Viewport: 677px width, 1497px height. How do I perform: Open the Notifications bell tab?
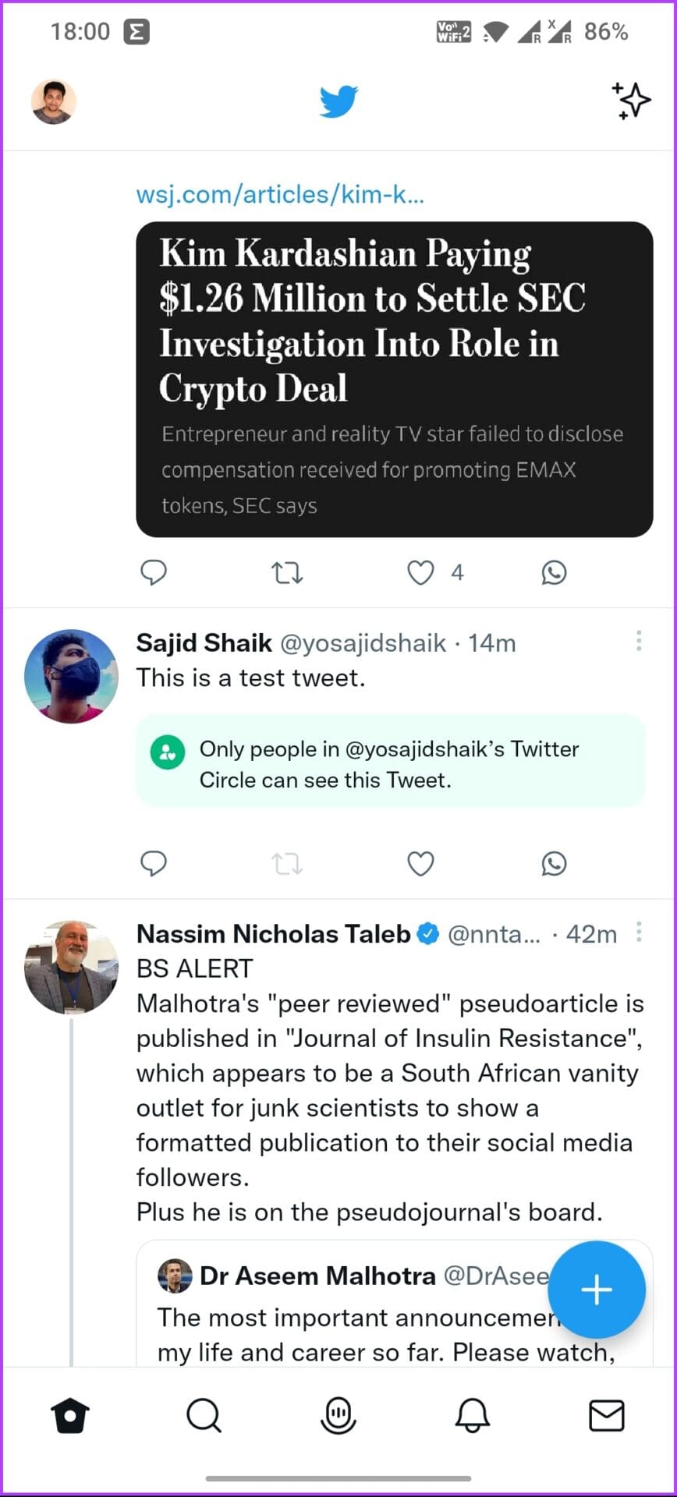point(473,1415)
